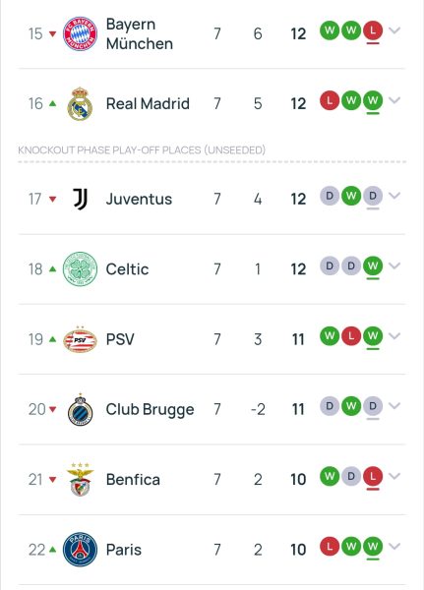The image size is (424, 590).
Task: Select Real Madrid's first red L result
Action: 330,100
